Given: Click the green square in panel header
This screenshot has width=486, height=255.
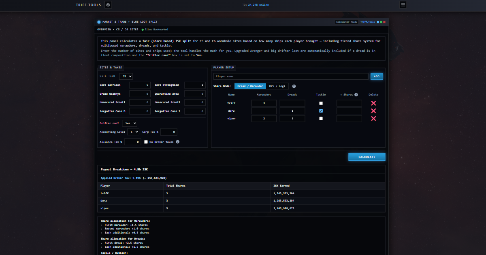Looking at the screenshot, I should 381,22.
